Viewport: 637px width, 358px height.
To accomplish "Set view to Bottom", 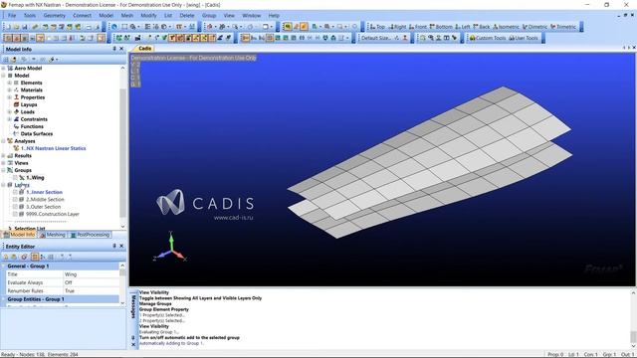I will click(x=441, y=27).
